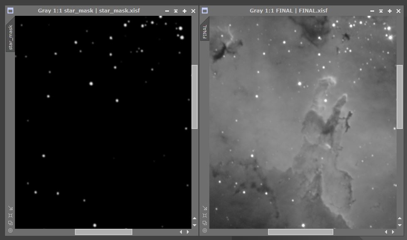Click the fit view icon in FINAL window
407x240 pixels.
205,215
